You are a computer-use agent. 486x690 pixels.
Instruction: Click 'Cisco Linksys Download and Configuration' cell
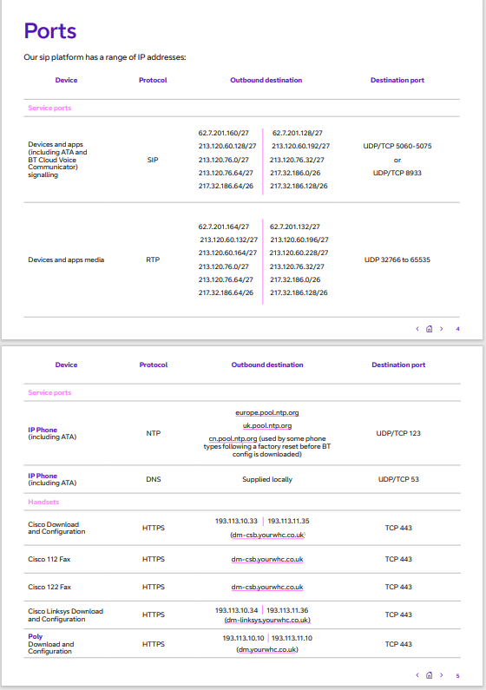pyautogui.click(x=66, y=615)
